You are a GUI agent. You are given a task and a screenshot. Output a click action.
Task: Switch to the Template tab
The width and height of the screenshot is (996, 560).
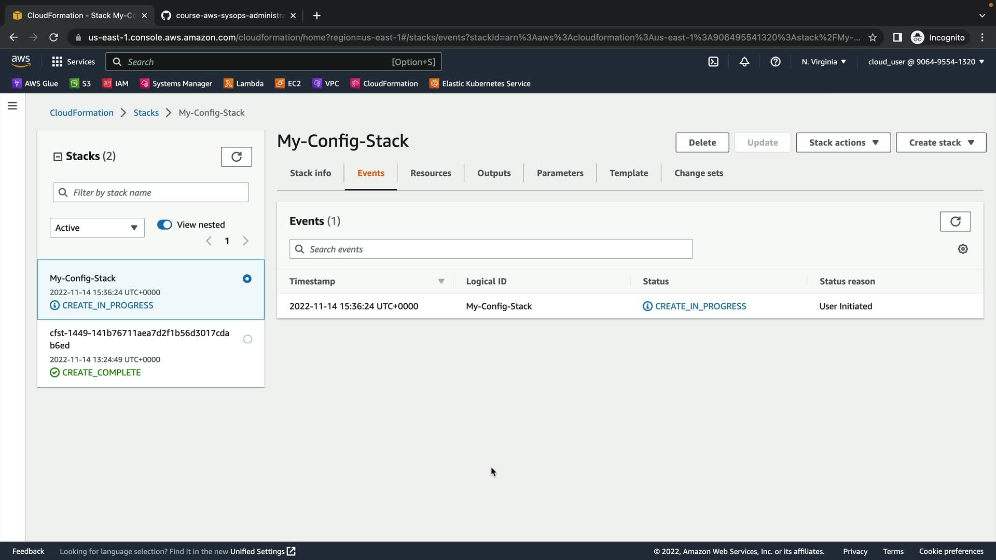(x=628, y=173)
